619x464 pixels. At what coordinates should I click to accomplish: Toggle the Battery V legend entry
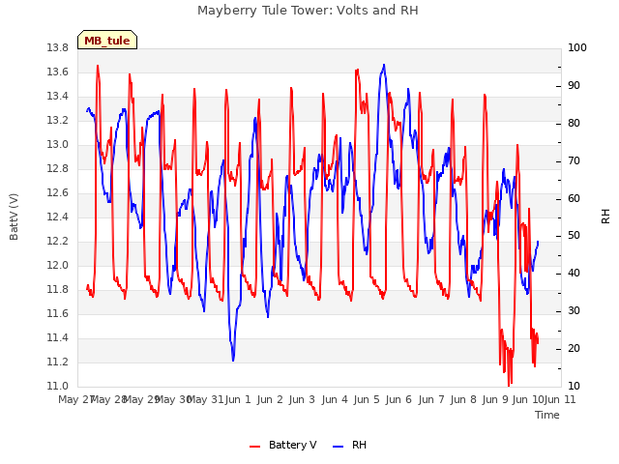pyautogui.click(x=283, y=445)
